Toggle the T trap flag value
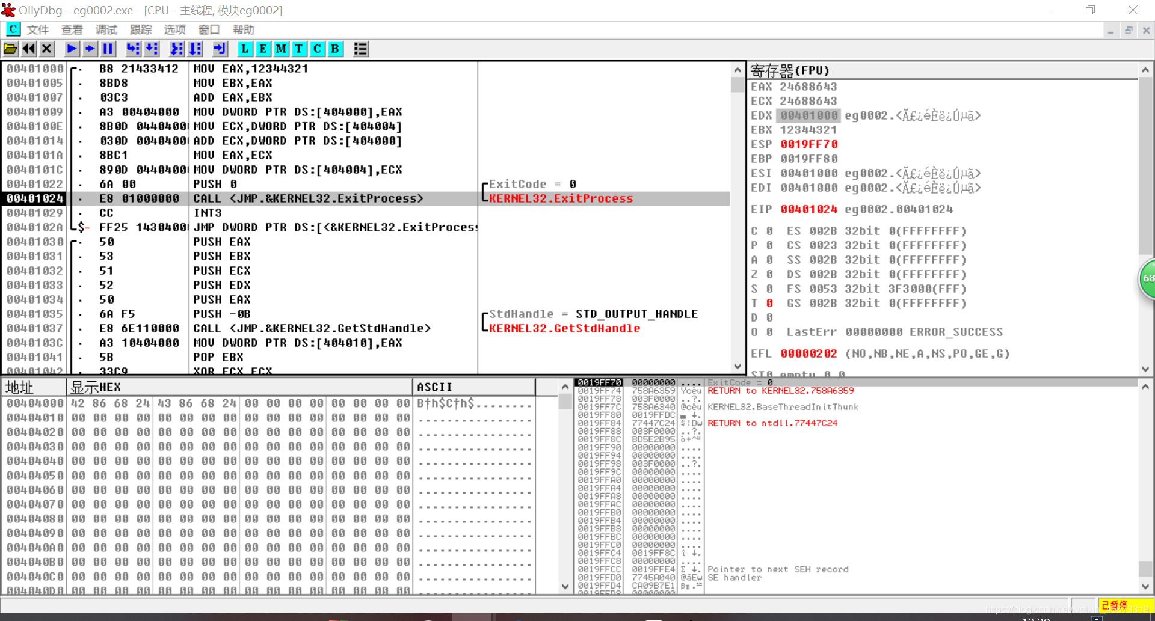The image size is (1155, 621). 769,303
